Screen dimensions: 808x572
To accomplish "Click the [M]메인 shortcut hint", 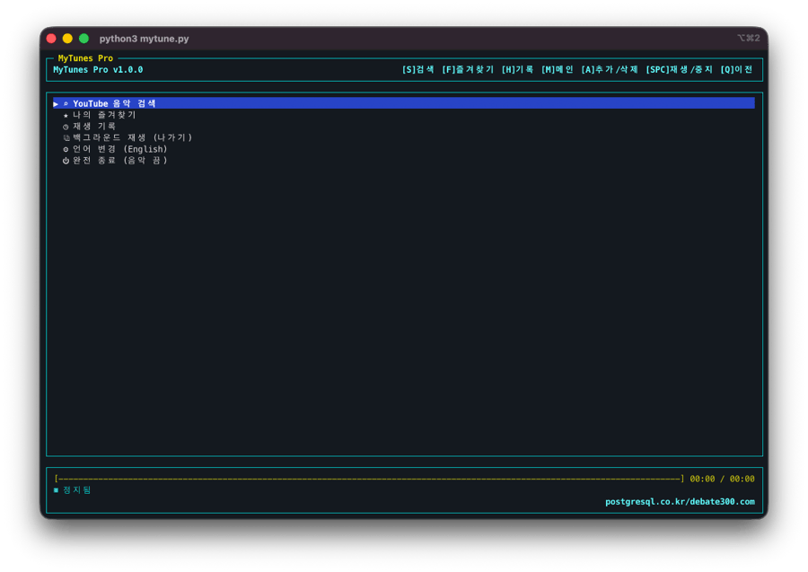I will coord(557,69).
